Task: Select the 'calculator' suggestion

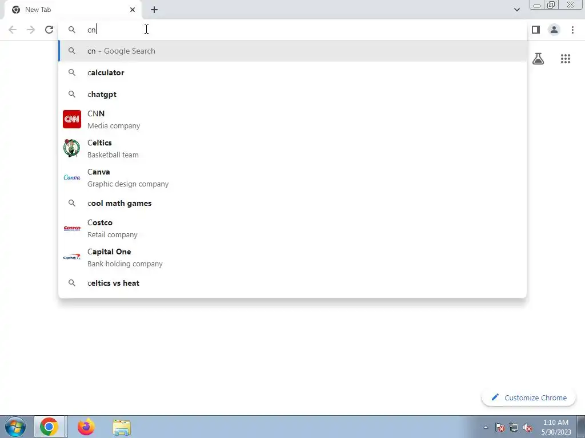Action: (x=292, y=72)
